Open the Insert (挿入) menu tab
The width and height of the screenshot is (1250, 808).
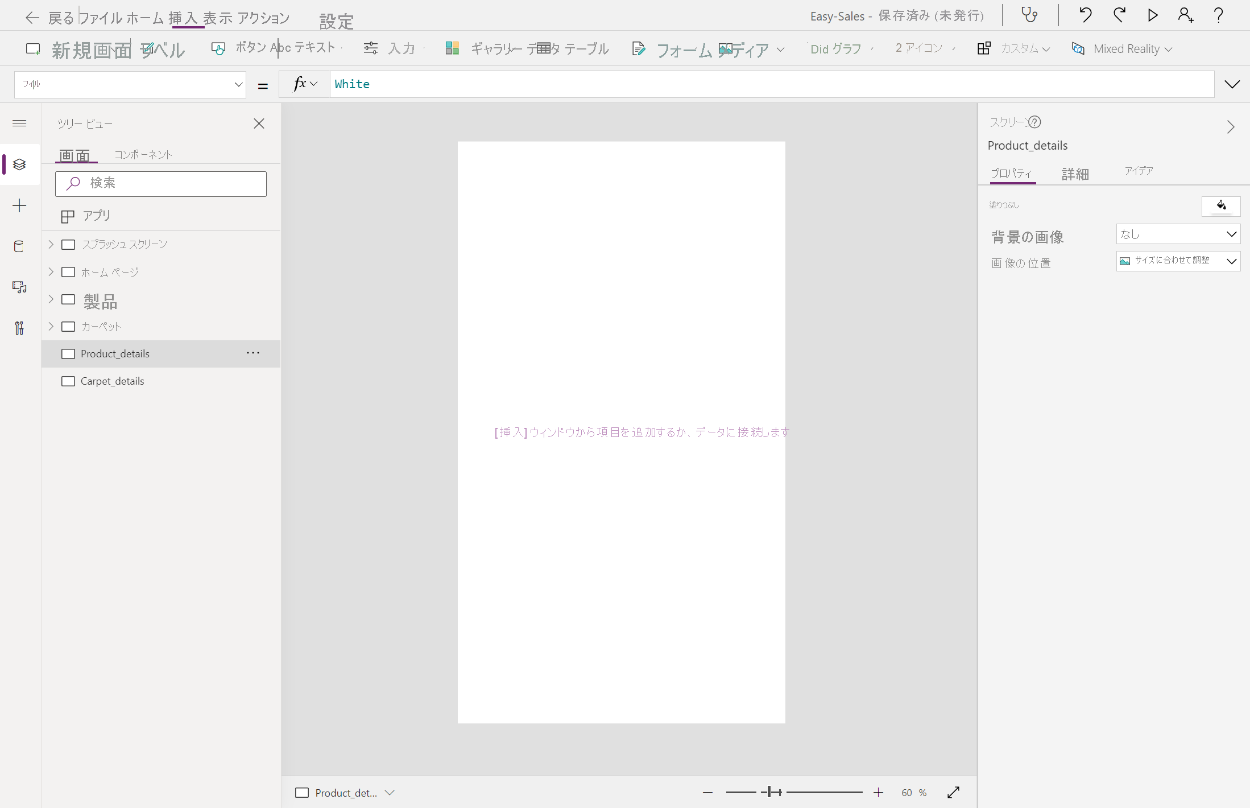click(x=184, y=18)
